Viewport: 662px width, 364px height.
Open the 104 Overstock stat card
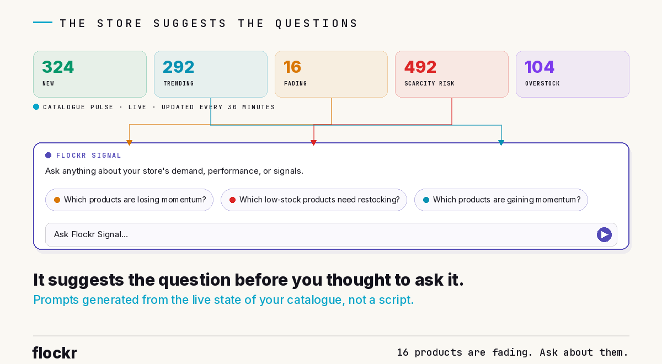[x=573, y=74]
